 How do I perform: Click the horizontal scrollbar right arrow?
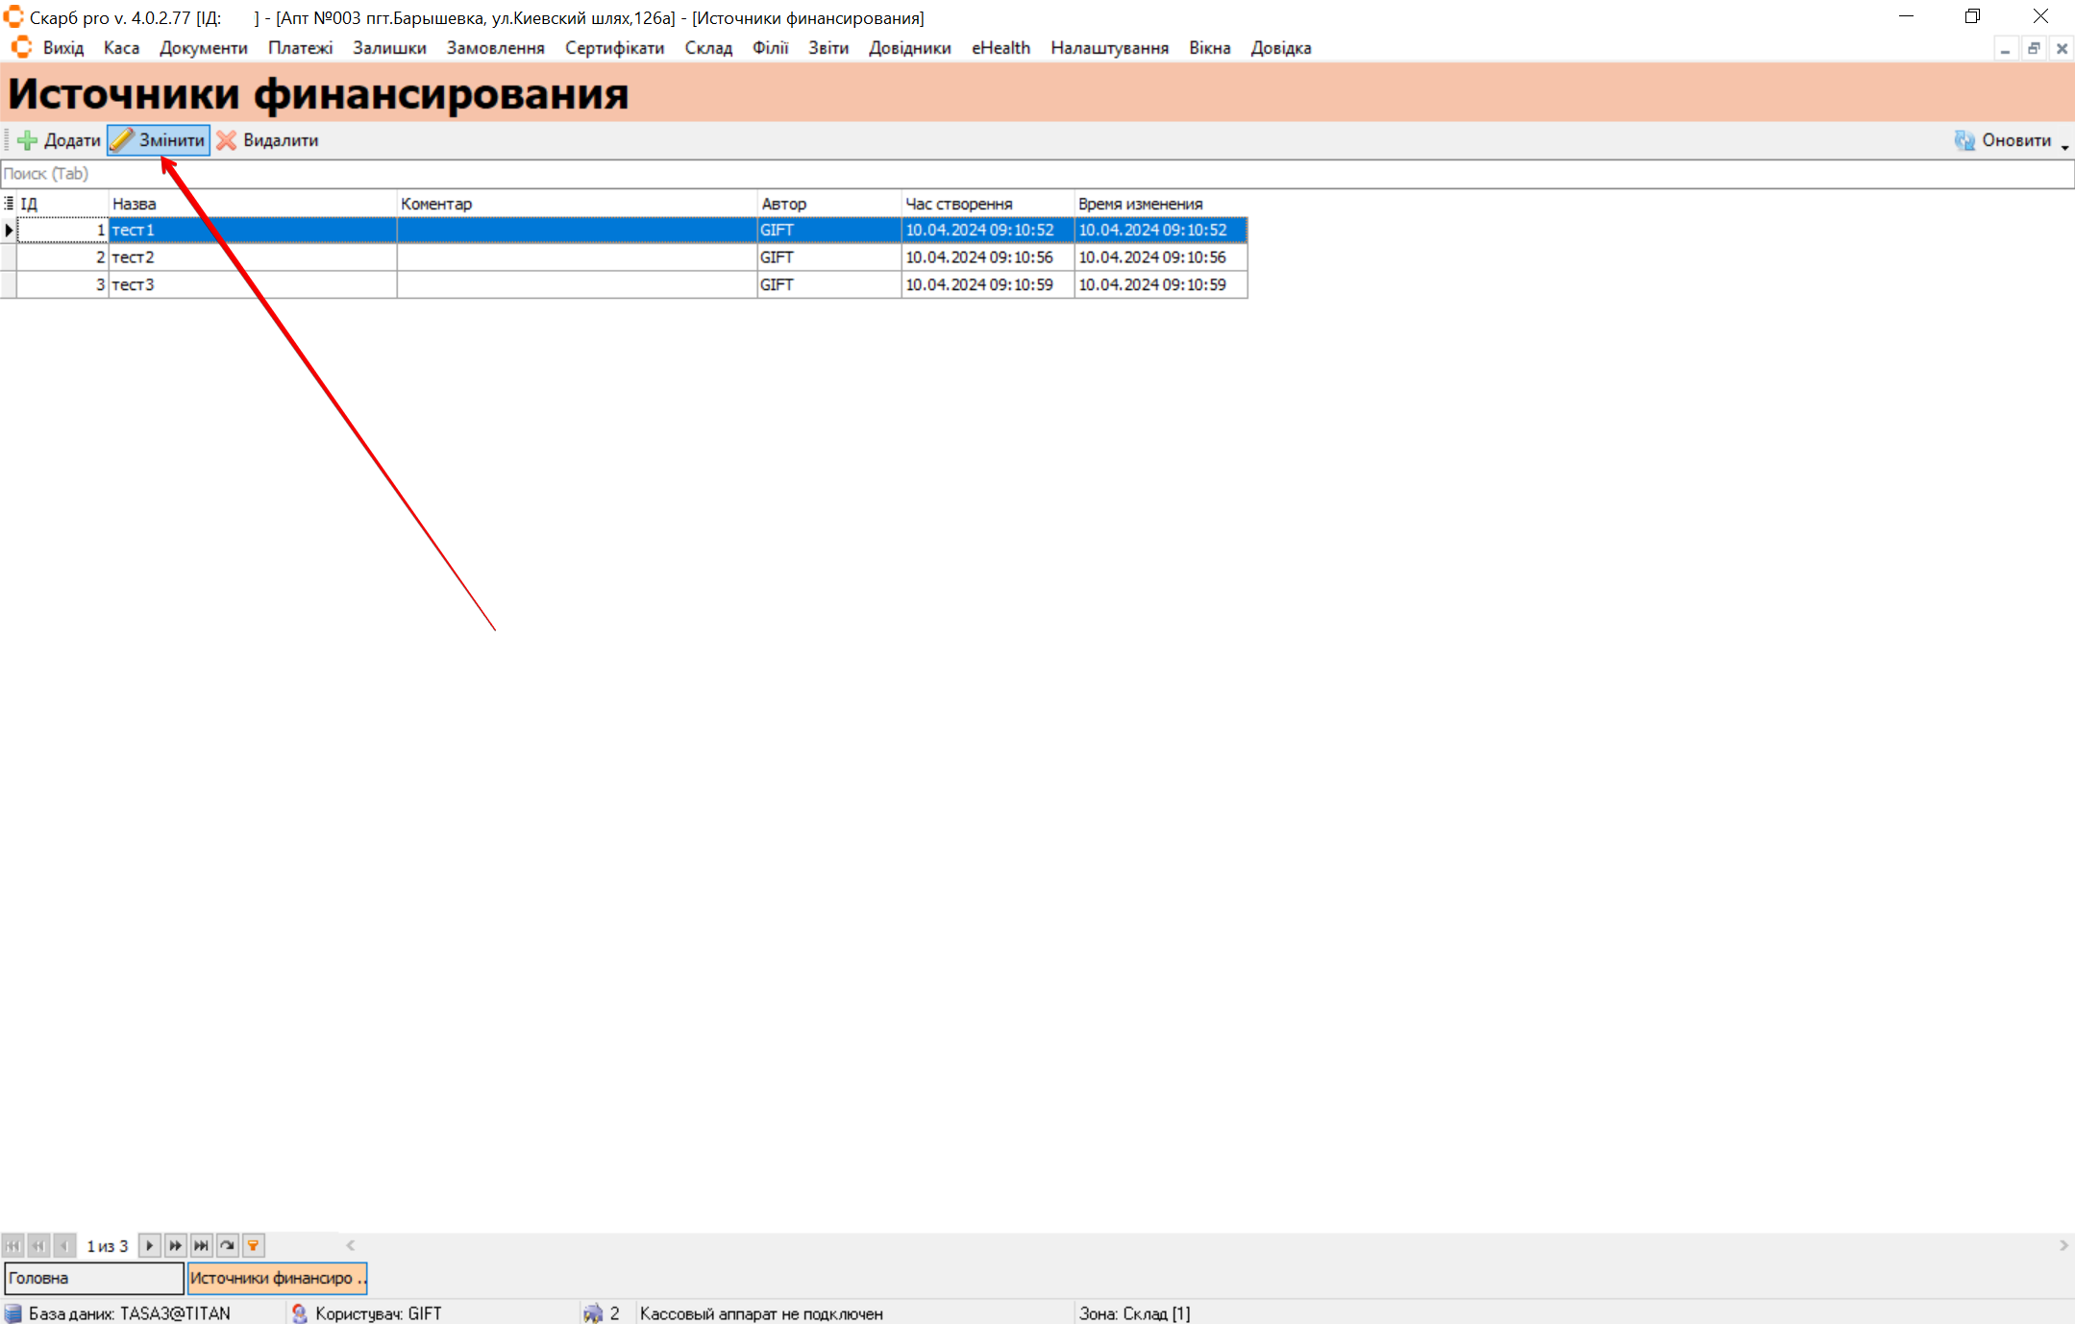(x=2063, y=1245)
